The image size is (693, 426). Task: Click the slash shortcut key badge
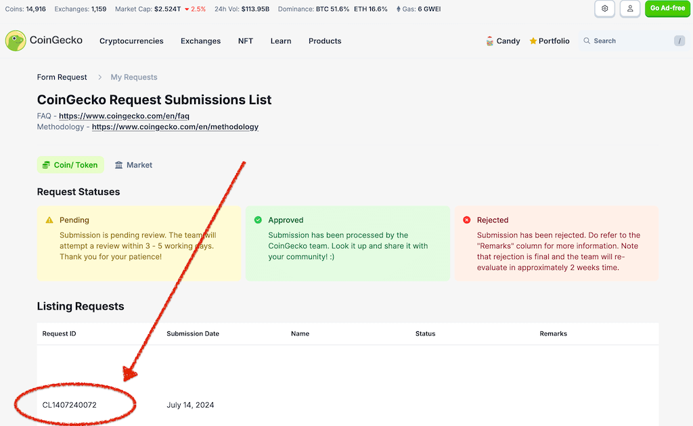point(679,41)
